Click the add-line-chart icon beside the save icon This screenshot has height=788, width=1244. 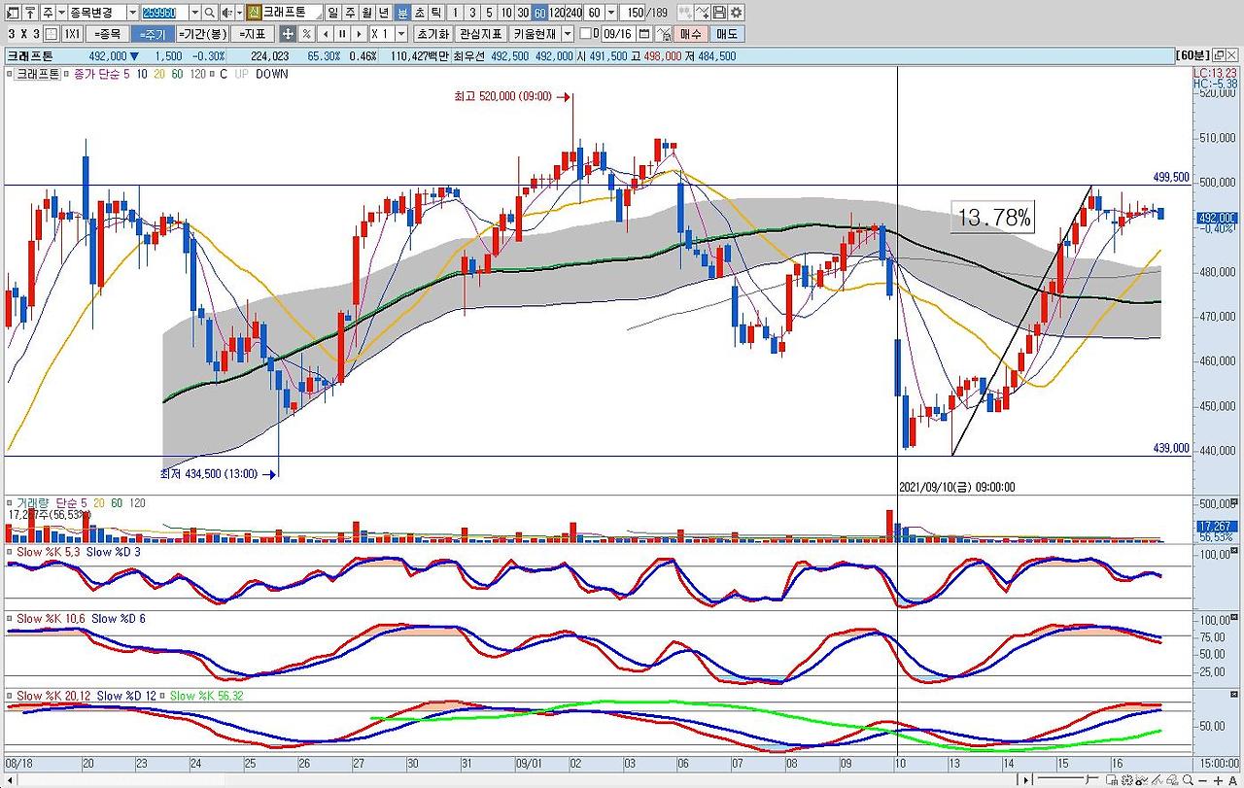click(703, 13)
